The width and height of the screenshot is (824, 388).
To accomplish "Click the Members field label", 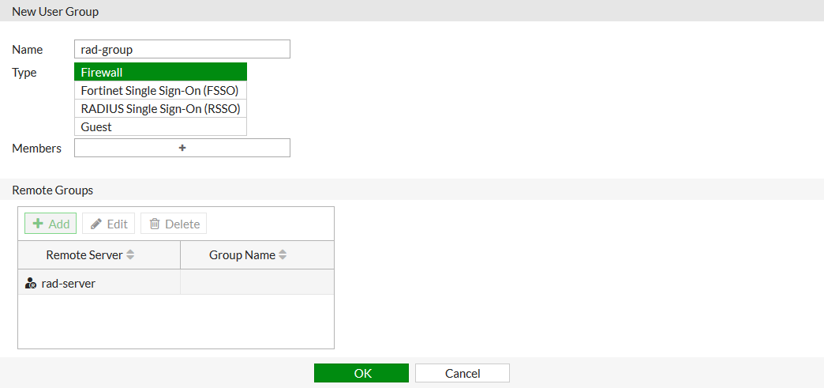I will point(36,148).
